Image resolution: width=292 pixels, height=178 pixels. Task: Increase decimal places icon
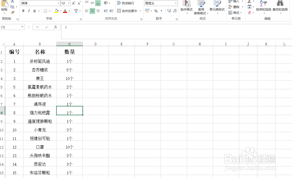169,11
